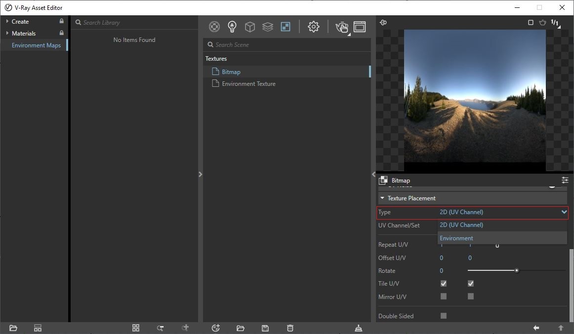
Task: Collapse the properties panel with side arrow handle
Action: (373, 174)
